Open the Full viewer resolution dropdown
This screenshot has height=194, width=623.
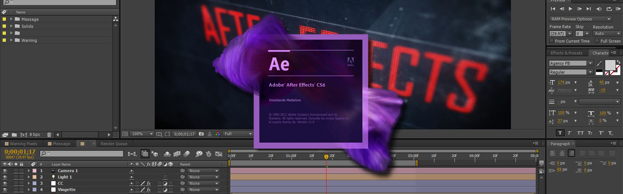[238, 134]
